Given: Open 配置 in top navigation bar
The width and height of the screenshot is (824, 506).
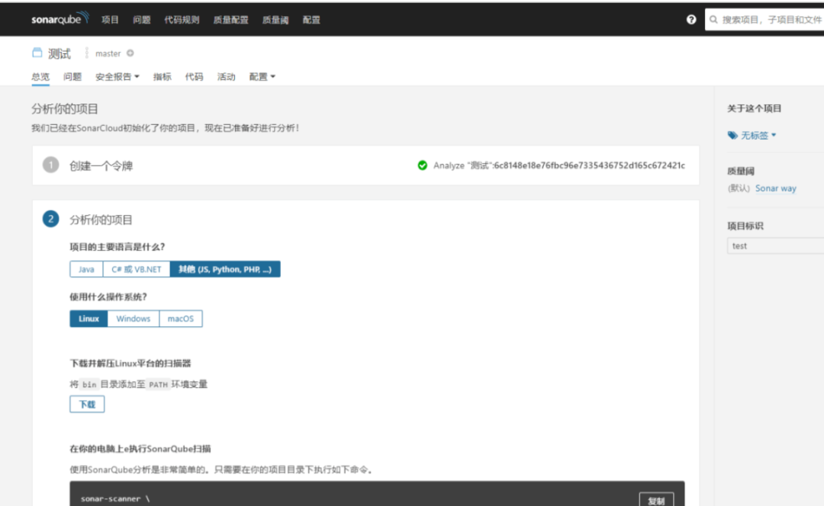Looking at the screenshot, I should click(311, 19).
